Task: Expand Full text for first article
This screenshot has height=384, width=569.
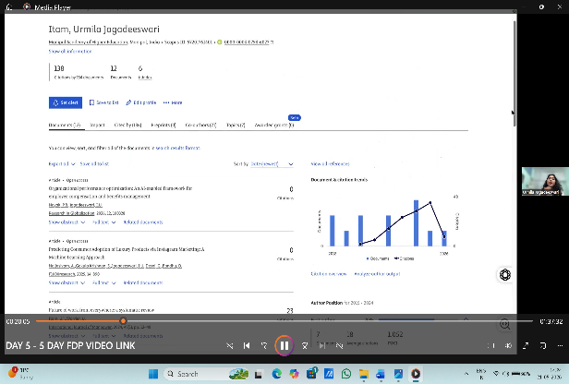Action: coord(103,222)
